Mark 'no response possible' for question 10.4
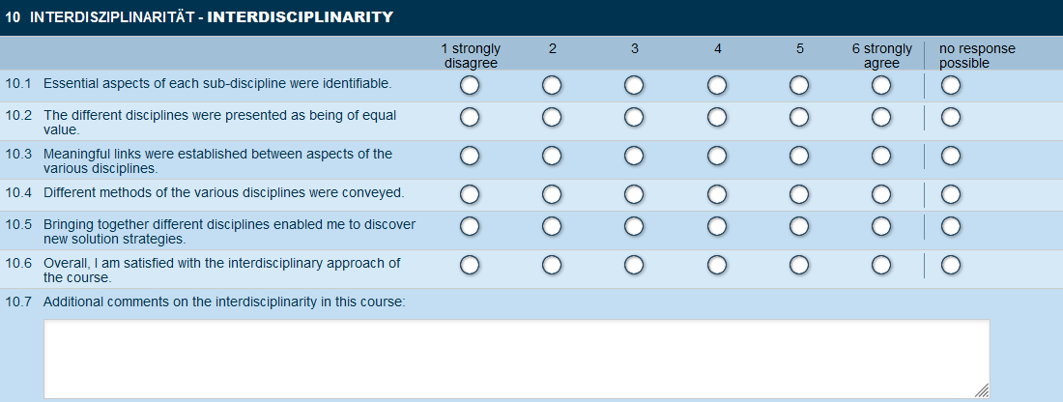 [x=951, y=195]
